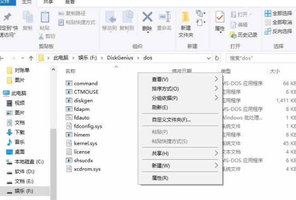
Task: Switch to the View (查看) ribbon tab
Action: 70,2
